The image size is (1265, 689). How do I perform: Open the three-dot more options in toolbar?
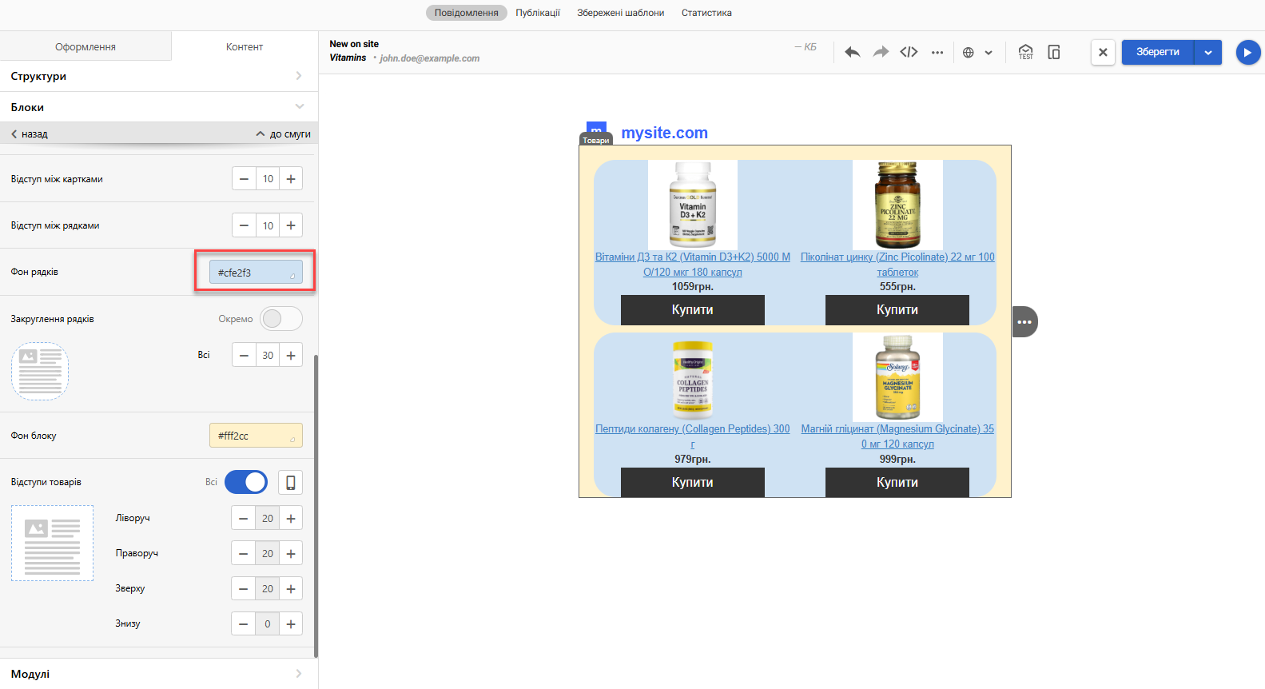pyautogui.click(x=937, y=53)
